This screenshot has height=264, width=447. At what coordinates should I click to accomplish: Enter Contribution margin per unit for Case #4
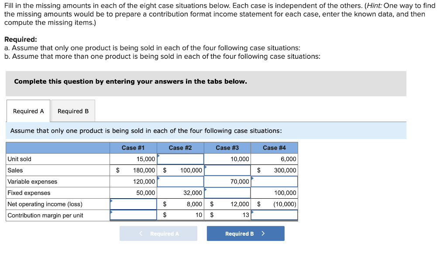pyautogui.click(x=274, y=215)
